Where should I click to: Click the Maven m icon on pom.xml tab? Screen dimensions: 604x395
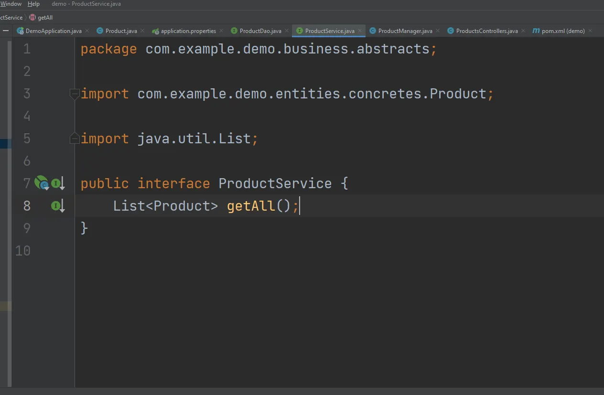pyautogui.click(x=536, y=31)
